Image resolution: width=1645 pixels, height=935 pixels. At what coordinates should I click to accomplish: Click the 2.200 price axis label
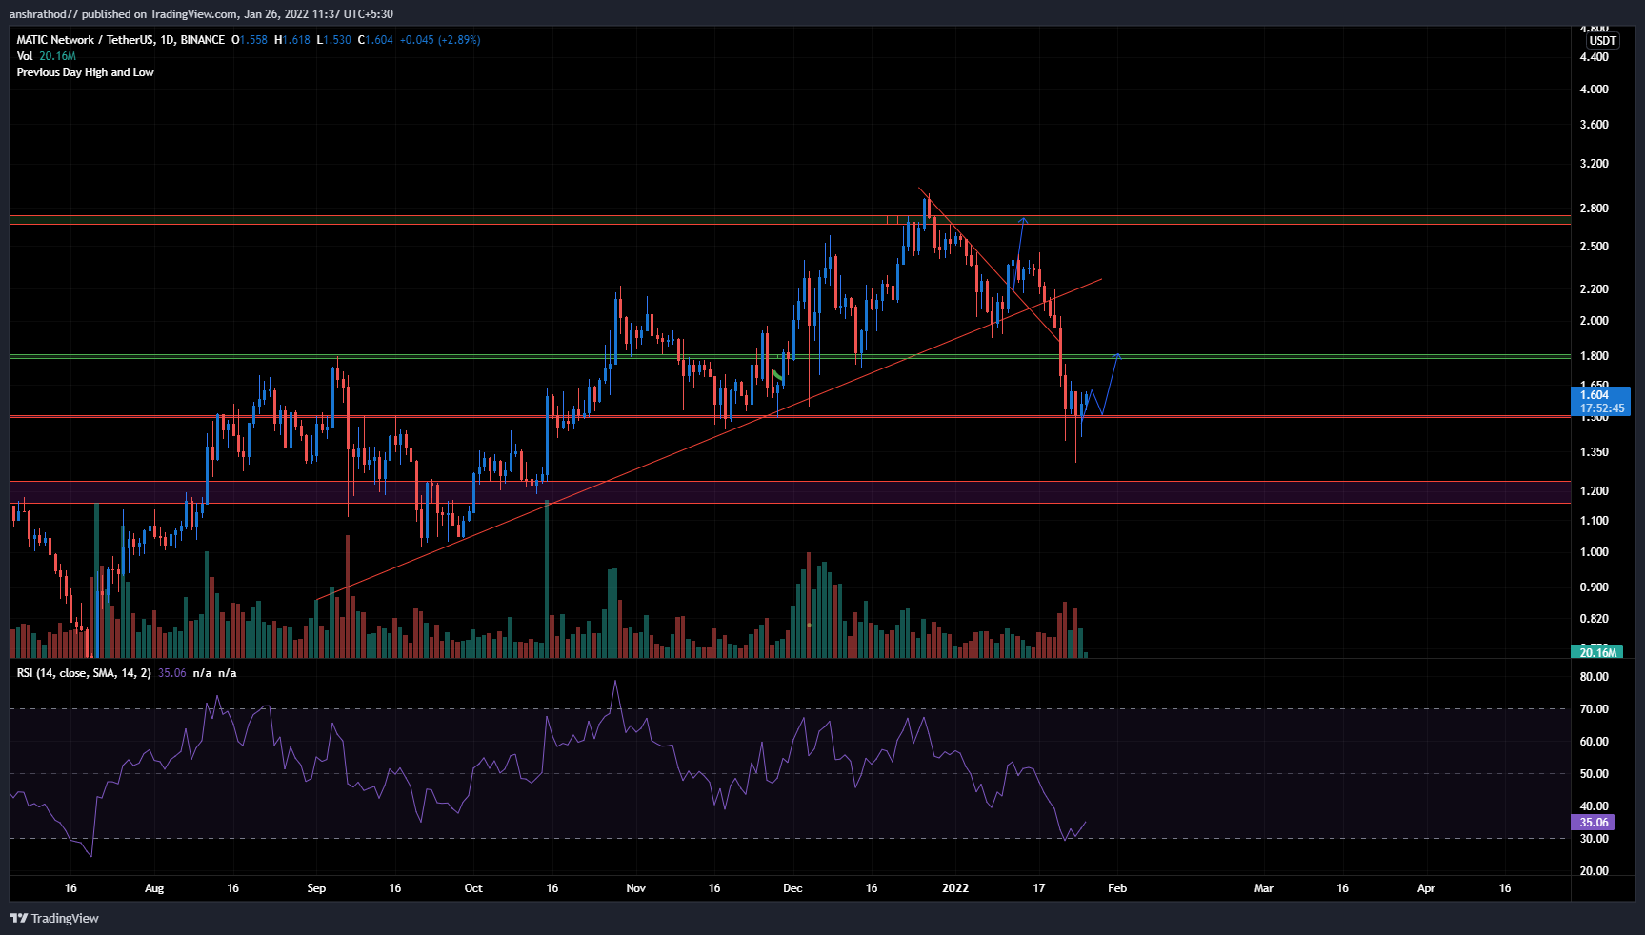[1594, 289]
